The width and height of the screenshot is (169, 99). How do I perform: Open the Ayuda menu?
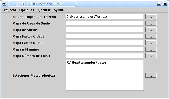[x=58, y=10]
